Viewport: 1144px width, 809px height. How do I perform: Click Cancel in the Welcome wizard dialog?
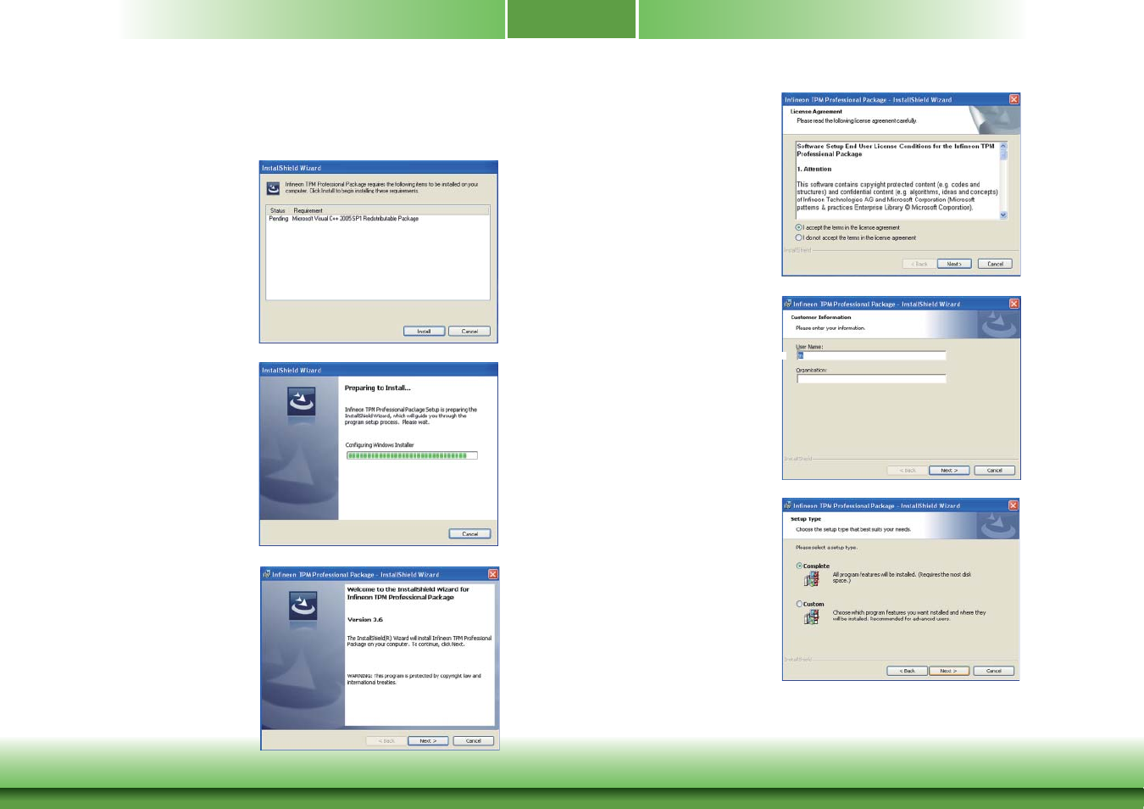tap(474, 741)
